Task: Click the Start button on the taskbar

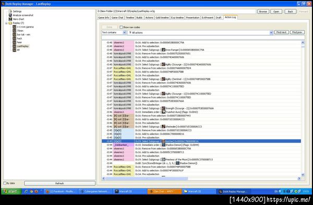Action: 11,191
